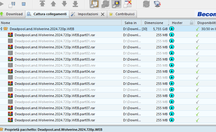Click the 5,755 GiB package size cell

[x=160, y=29]
